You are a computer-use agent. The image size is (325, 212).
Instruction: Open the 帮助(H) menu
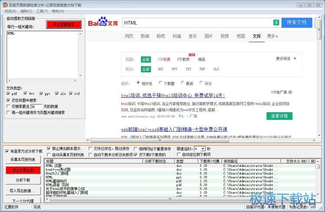[x=58, y=11]
